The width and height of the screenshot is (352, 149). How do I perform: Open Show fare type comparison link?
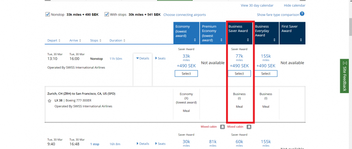(x=278, y=15)
